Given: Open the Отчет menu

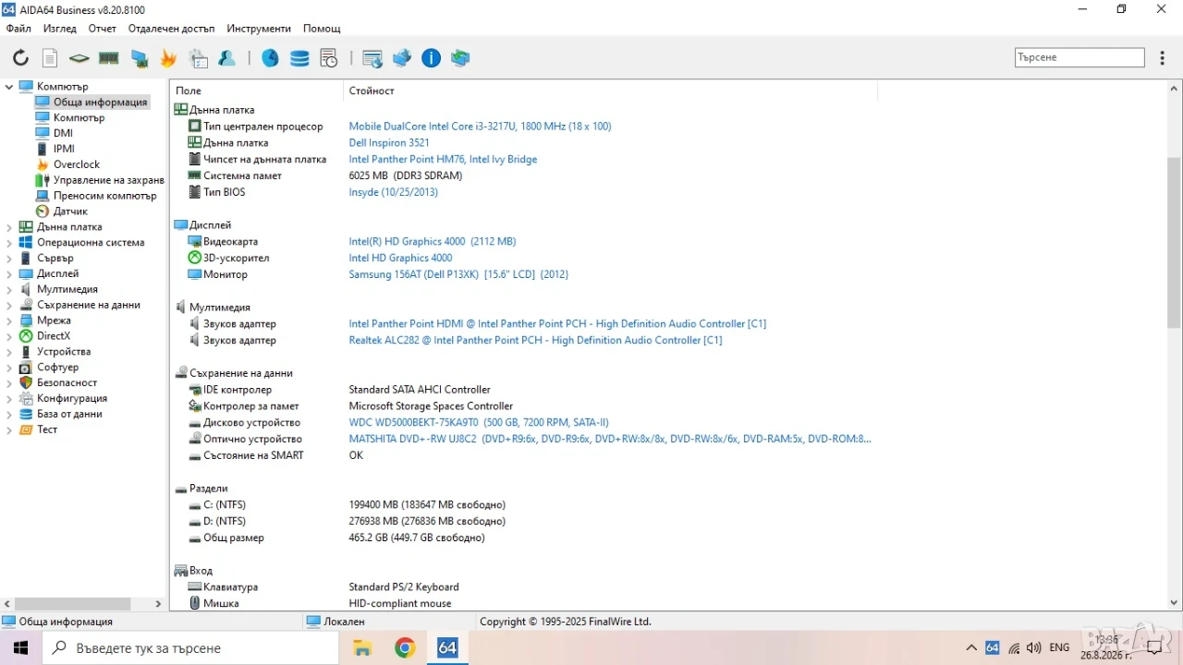Looking at the screenshot, I should [x=103, y=29].
